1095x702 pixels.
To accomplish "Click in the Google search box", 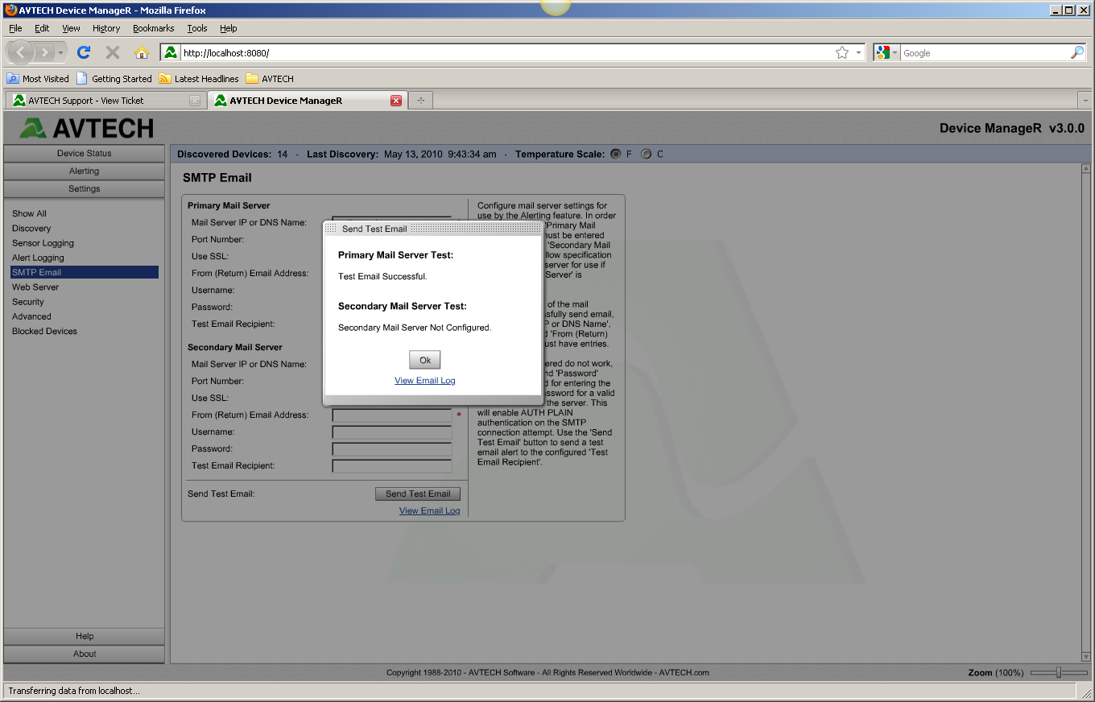I will click(x=984, y=52).
